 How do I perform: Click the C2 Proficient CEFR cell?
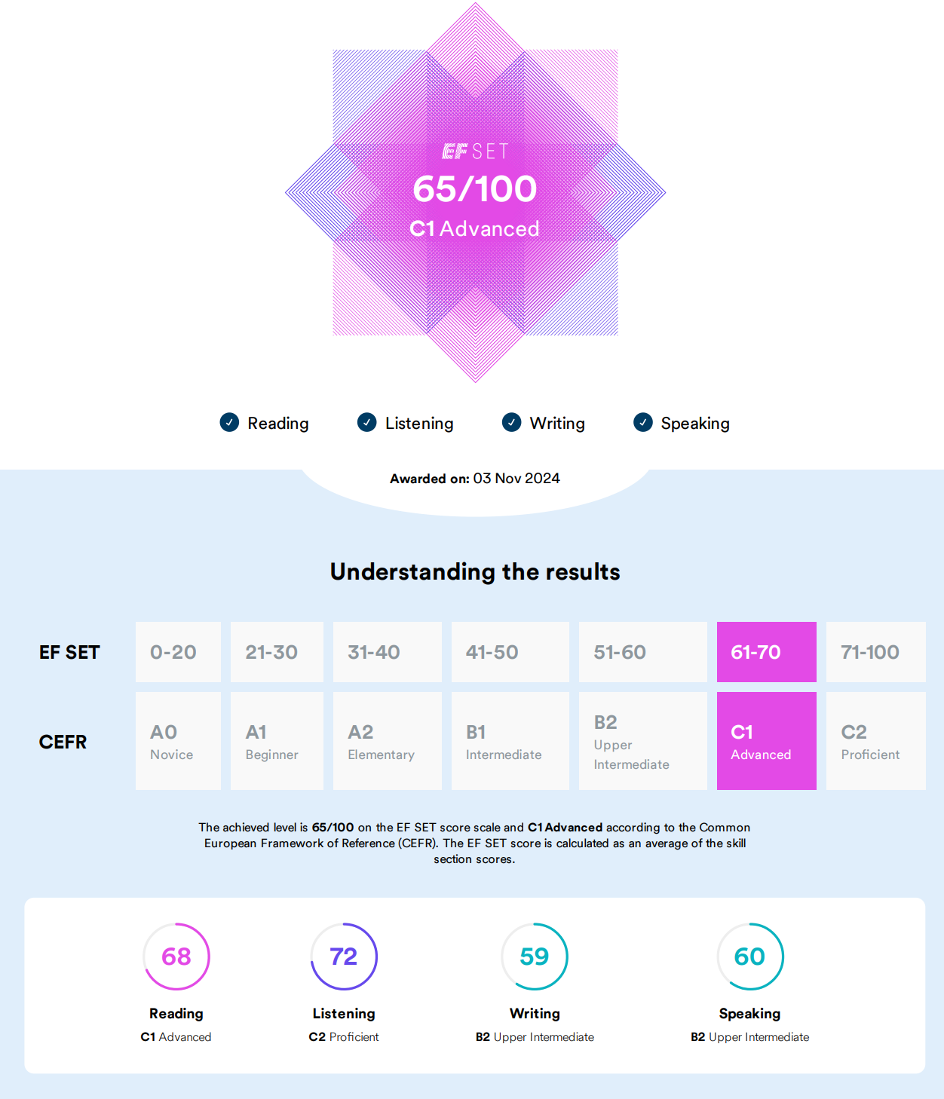coord(875,741)
